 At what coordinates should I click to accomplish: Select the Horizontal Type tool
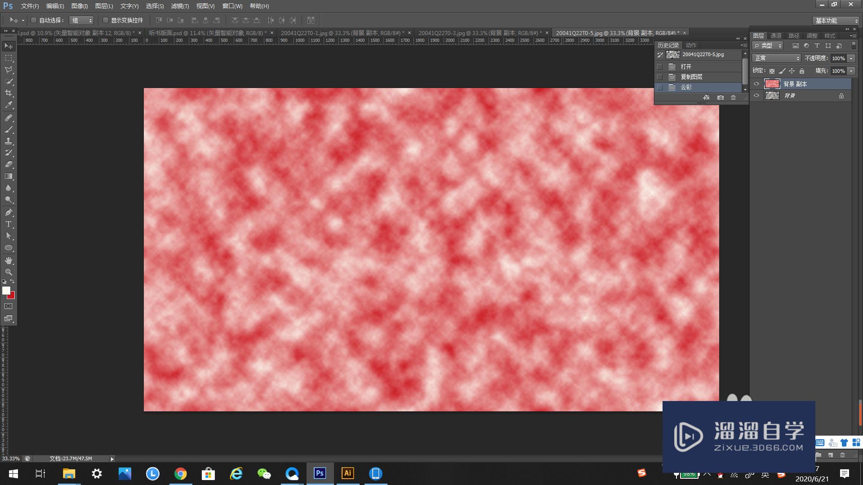[x=9, y=224]
